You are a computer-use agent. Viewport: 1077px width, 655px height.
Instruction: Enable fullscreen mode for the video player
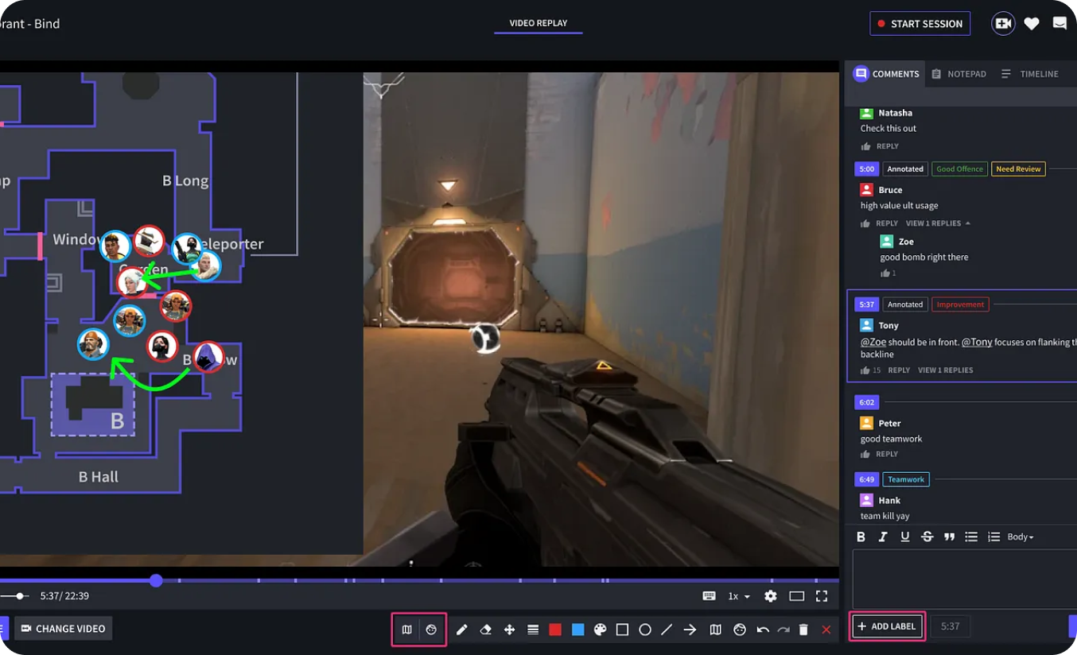[822, 596]
